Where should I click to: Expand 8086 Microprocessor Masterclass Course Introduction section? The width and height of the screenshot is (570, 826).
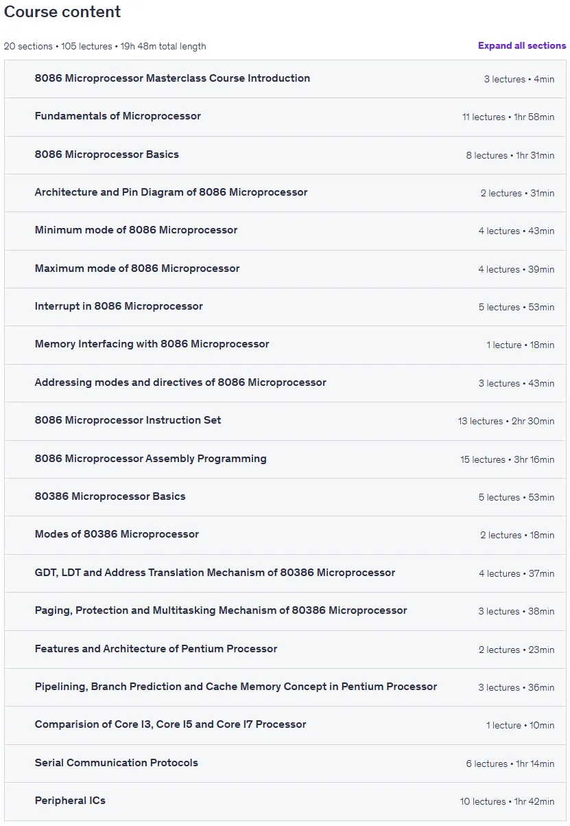pyautogui.click(x=285, y=79)
